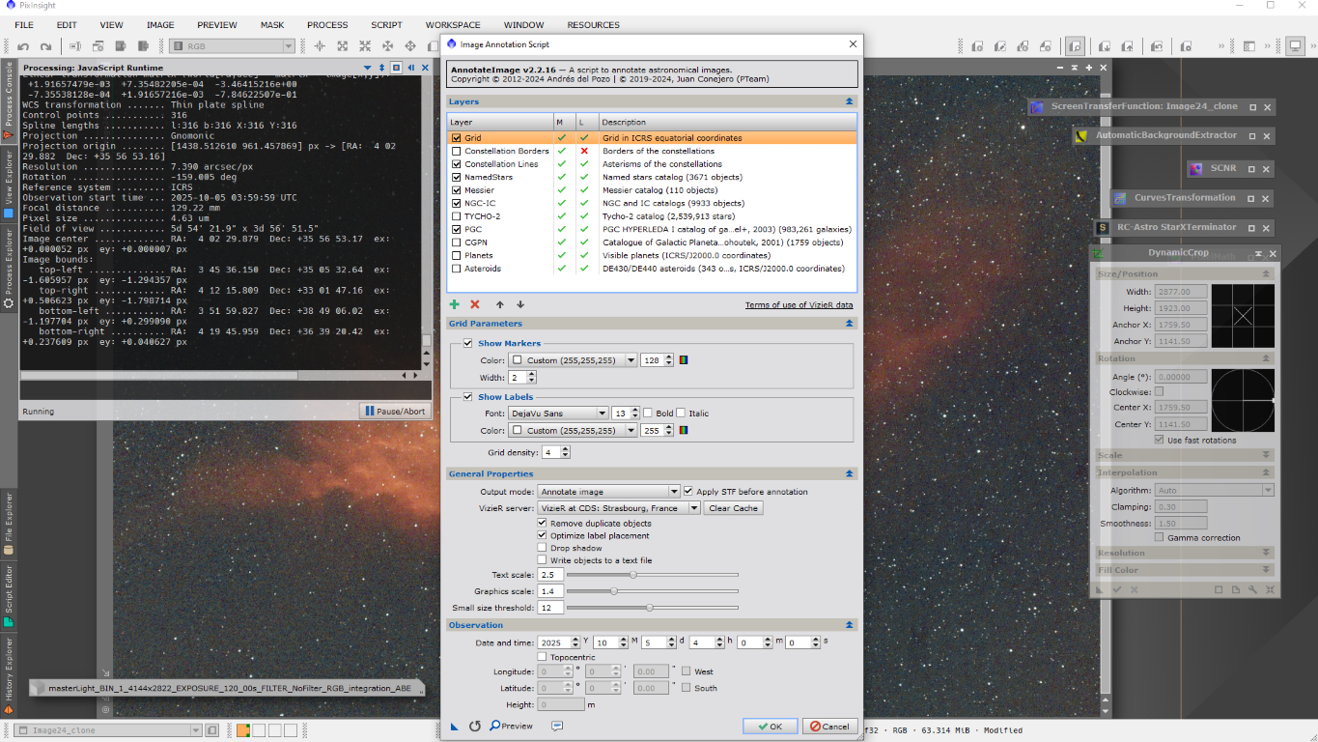Move the selected layer up with the arrow icon
This screenshot has width=1318, height=742.
[x=499, y=304]
